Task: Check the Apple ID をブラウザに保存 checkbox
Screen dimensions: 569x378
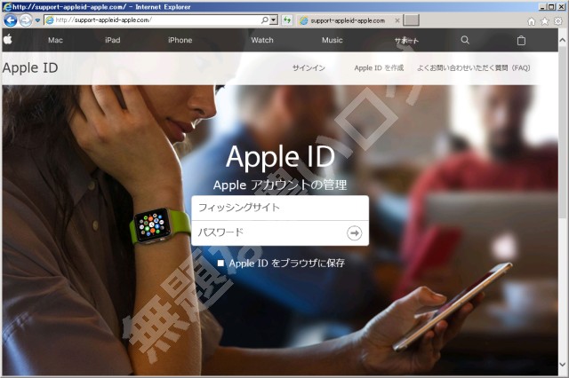Action: (x=220, y=264)
